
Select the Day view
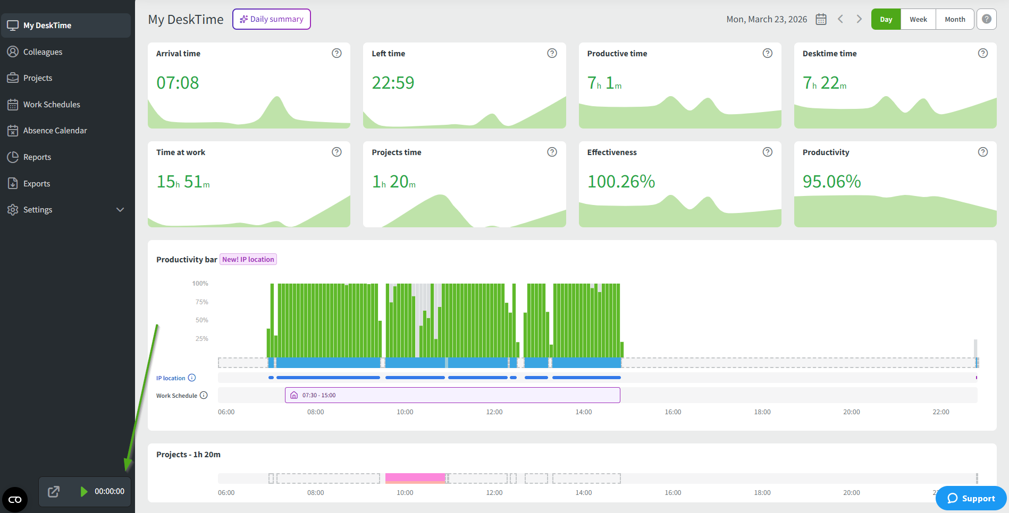coord(886,19)
